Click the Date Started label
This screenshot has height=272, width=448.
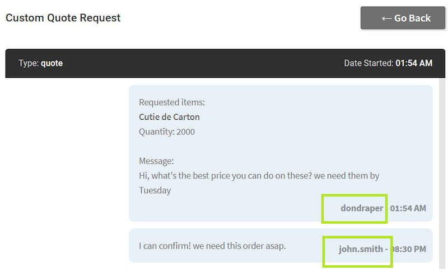(368, 63)
